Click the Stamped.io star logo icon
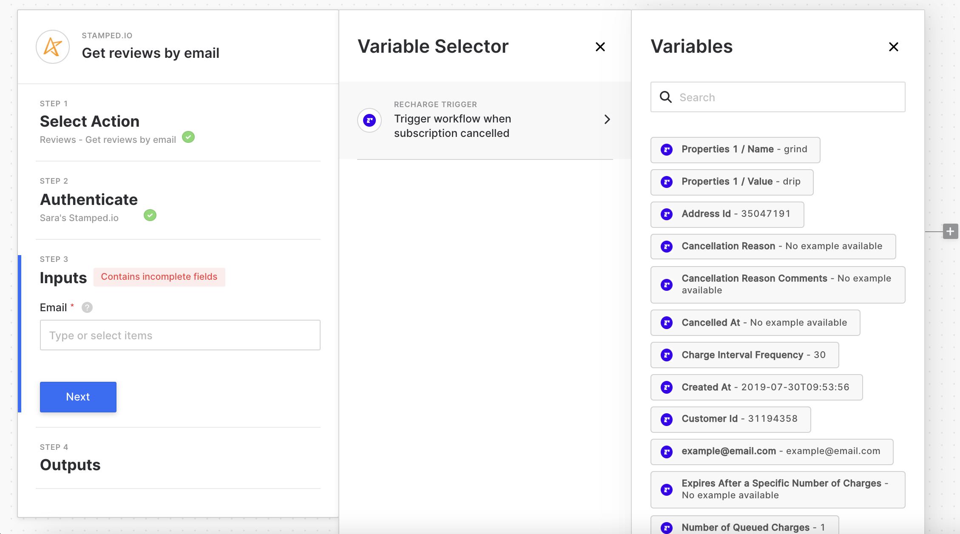This screenshot has height=534, width=960. coord(53,47)
